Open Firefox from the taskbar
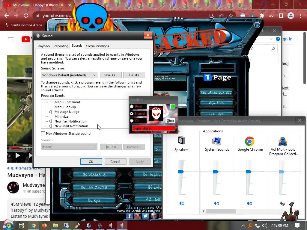The height and width of the screenshot is (230, 307). (44, 226)
